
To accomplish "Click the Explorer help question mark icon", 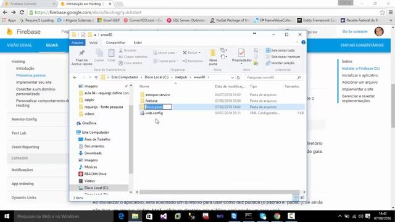I will coord(303,43).
